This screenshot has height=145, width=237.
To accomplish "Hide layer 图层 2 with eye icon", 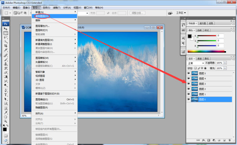I will click(188, 89).
